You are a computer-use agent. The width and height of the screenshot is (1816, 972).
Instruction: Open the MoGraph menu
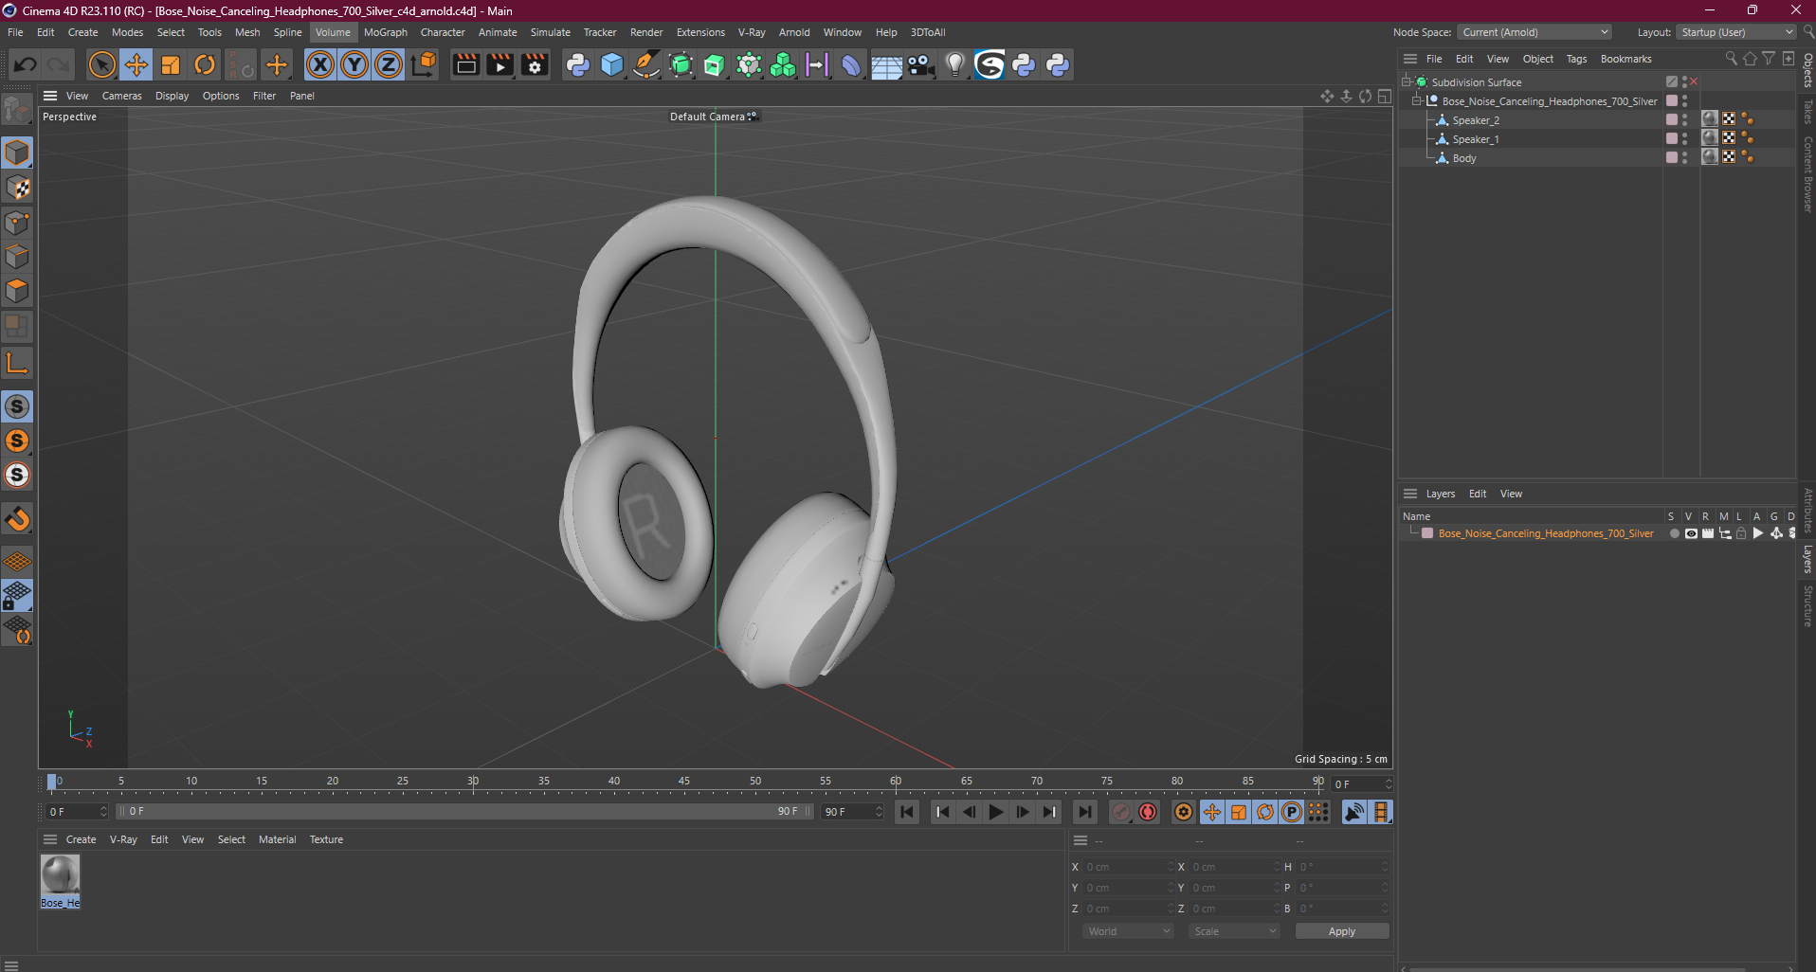pos(385,32)
